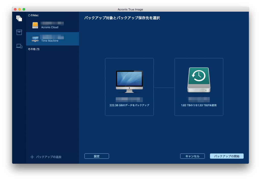Close the window with red button
Image resolution: width=261 pixels, height=181 pixels.
pos(15,9)
